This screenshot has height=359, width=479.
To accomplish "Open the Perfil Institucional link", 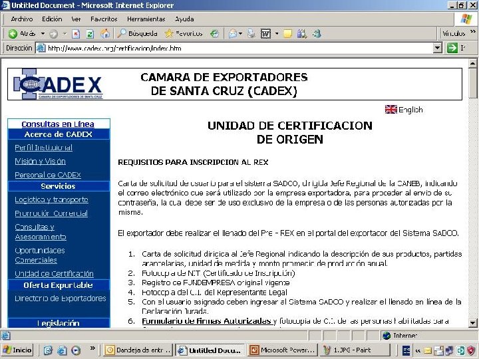I will coord(44,148).
